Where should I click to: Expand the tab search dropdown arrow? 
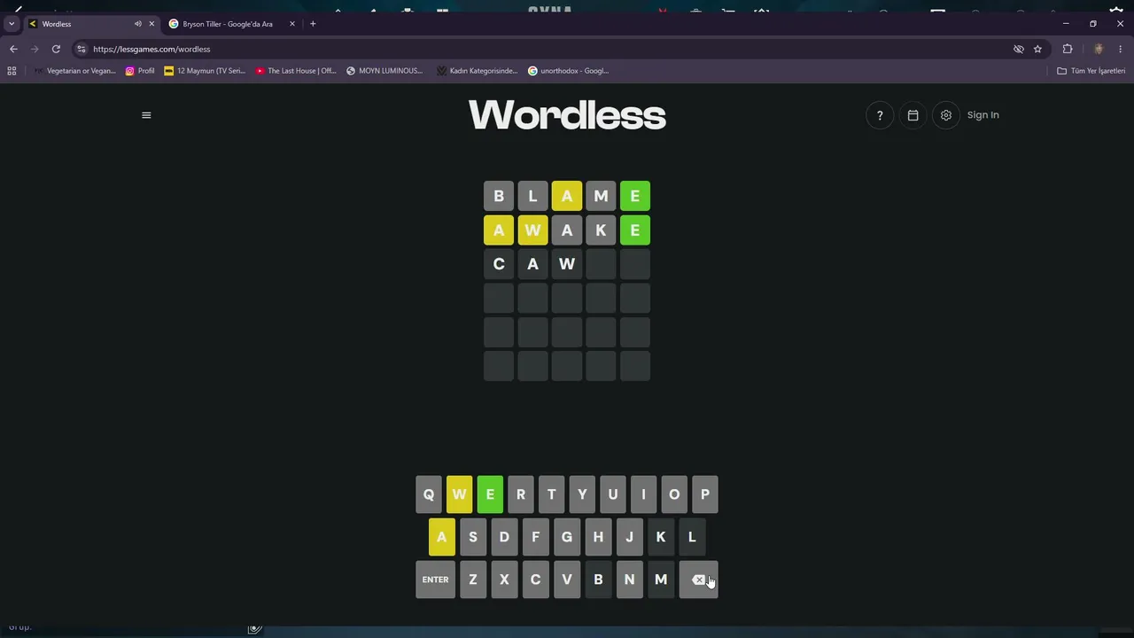click(11, 24)
